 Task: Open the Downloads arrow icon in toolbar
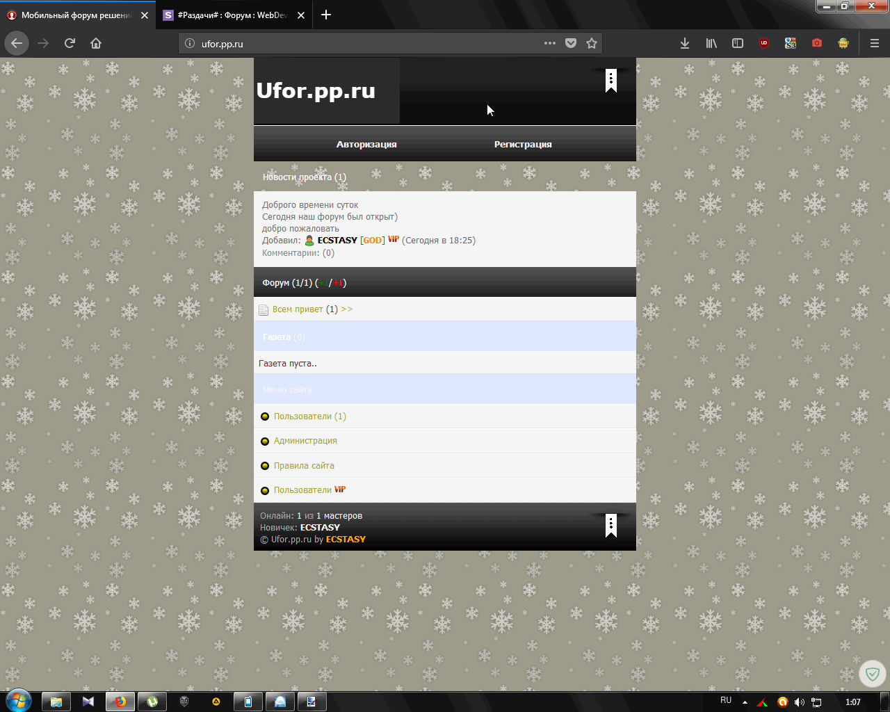685,43
